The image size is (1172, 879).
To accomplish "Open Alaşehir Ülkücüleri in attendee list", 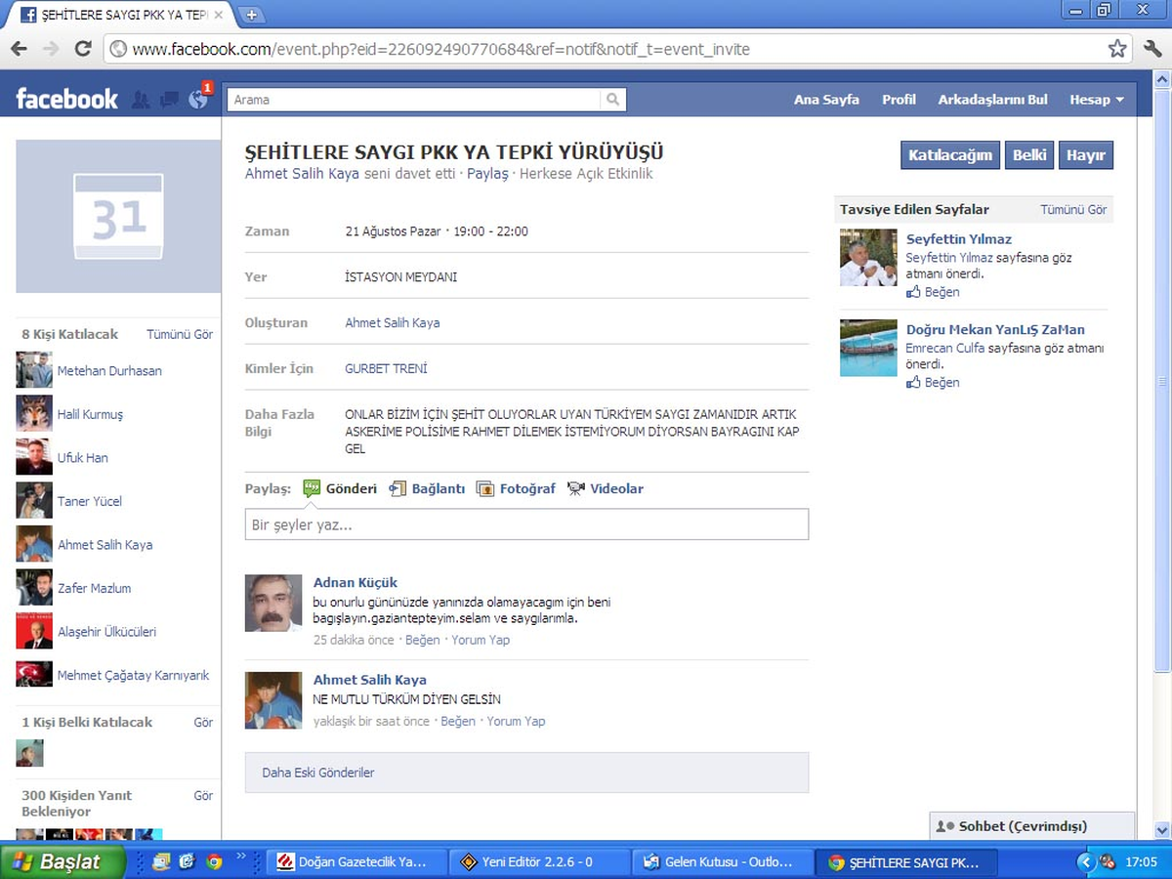I will point(106,631).
